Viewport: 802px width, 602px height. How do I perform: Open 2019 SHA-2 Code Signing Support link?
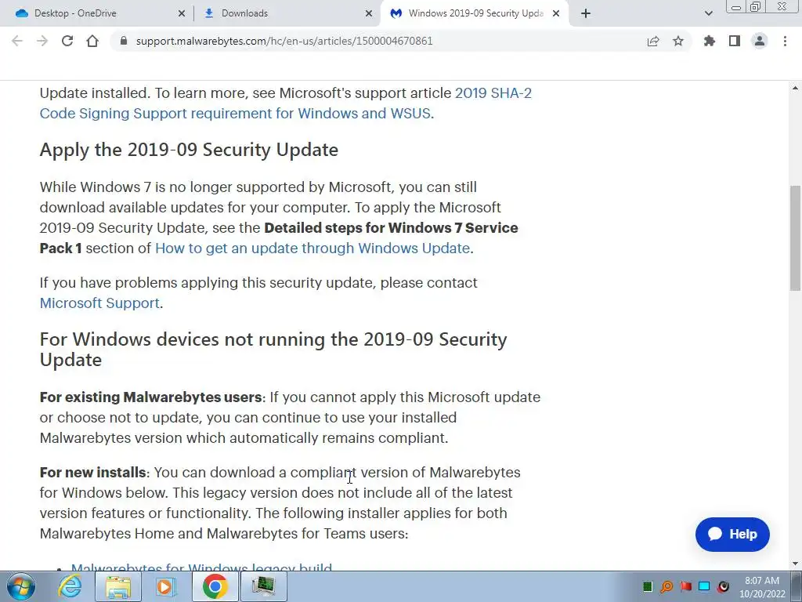285,103
